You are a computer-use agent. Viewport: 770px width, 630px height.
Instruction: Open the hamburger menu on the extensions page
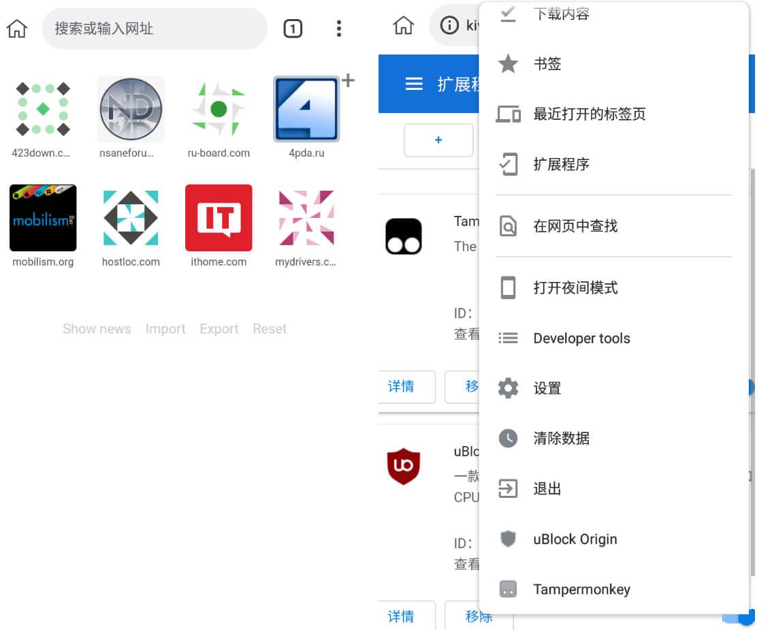415,84
